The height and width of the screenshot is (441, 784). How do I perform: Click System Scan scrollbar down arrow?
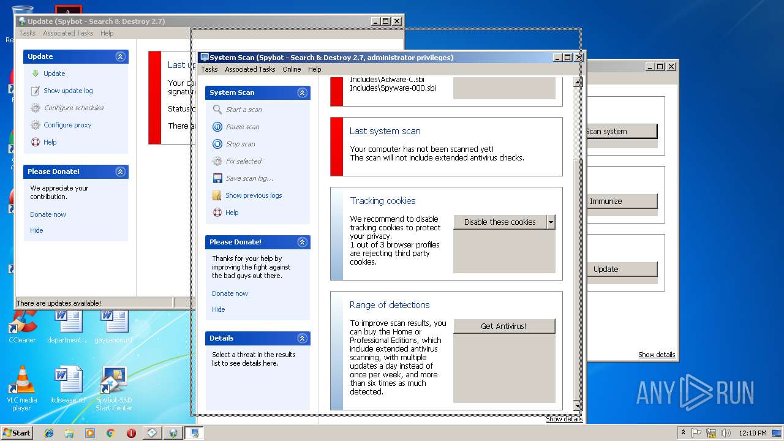click(577, 405)
